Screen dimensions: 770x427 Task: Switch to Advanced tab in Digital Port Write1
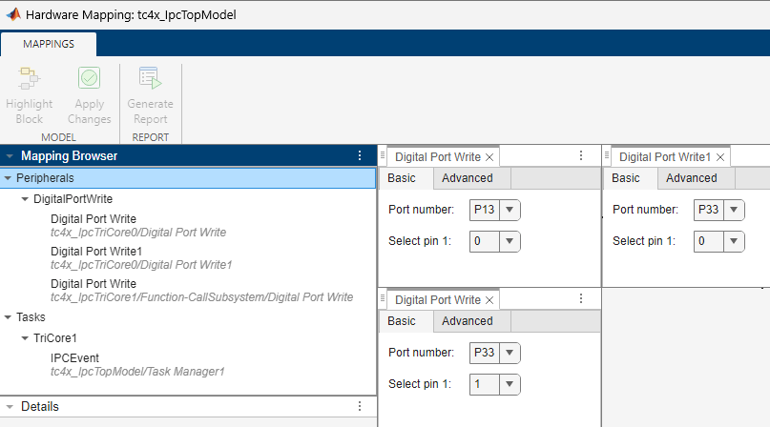point(691,178)
